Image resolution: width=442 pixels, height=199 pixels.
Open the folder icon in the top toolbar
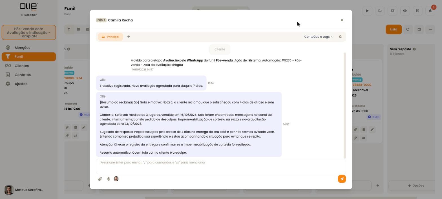[x=380, y=11]
